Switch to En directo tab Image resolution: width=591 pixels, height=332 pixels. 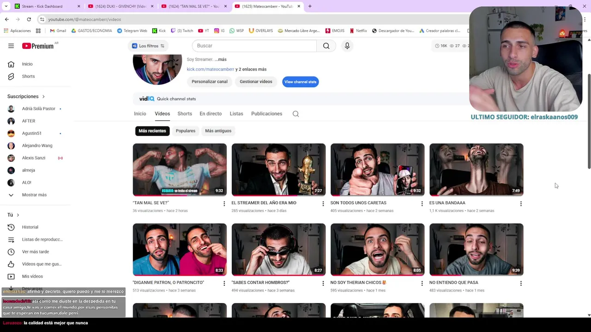(211, 113)
